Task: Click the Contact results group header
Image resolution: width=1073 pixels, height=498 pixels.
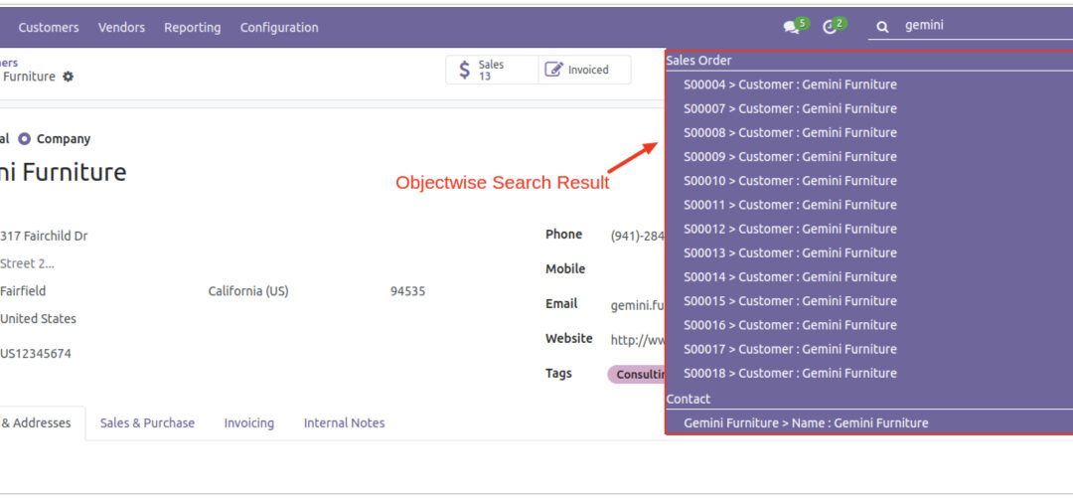Action: (x=688, y=399)
